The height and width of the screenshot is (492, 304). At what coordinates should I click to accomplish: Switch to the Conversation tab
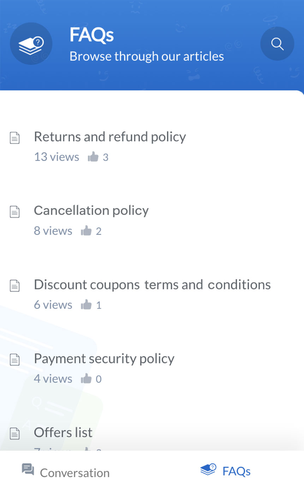[x=66, y=471]
